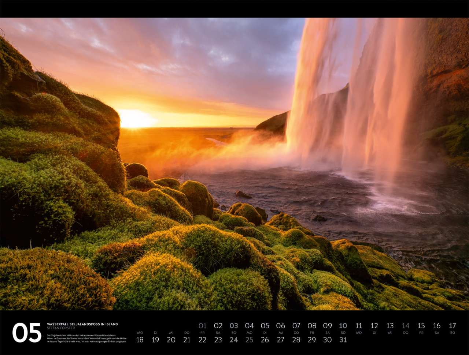
Task: Click date 21 in the bottom row
Action: (187, 340)
